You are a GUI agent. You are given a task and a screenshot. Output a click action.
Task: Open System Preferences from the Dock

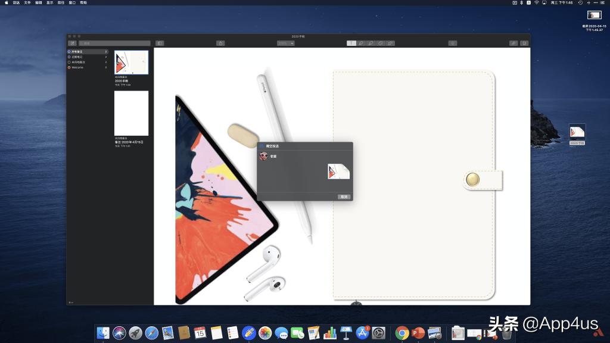click(x=378, y=333)
